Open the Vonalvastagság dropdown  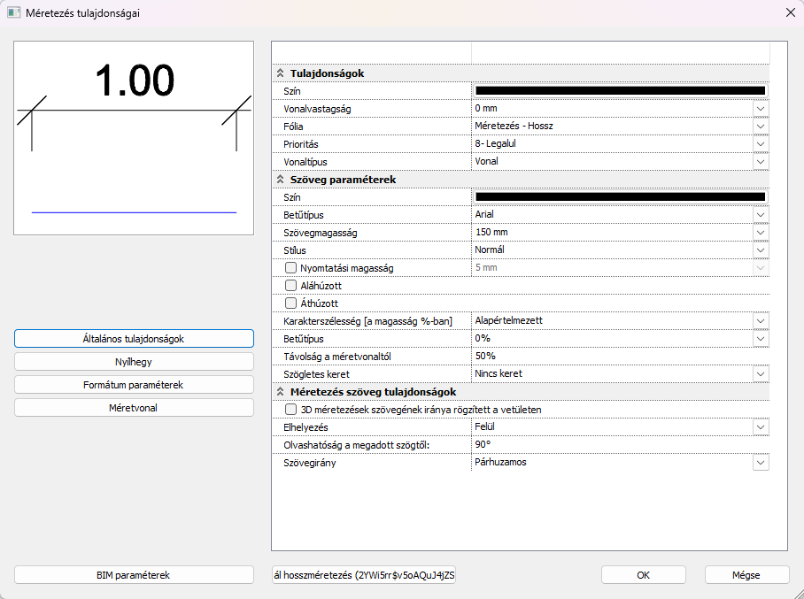[x=760, y=109]
